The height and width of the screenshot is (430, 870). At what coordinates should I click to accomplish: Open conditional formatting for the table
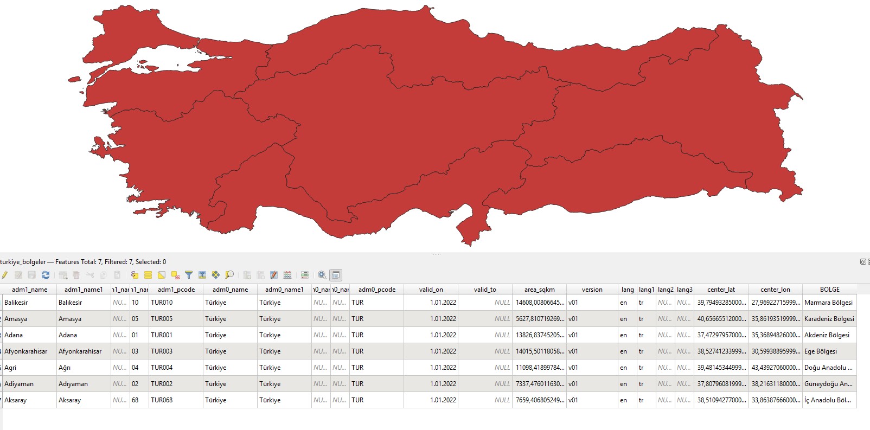click(287, 275)
